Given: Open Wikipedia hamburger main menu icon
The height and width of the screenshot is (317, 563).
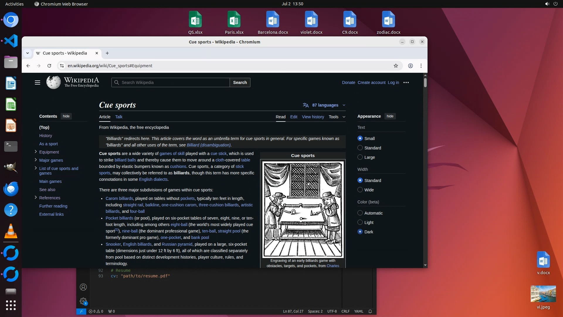Looking at the screenshot, I should click(38, 82).
